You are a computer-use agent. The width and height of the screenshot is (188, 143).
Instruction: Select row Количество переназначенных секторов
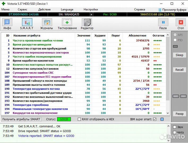(84, 53)
